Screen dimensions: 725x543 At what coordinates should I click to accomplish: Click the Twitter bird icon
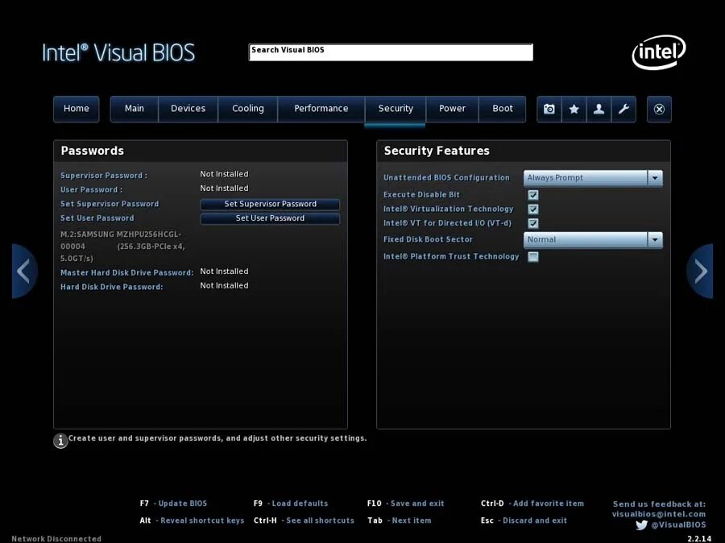click(642, 525)
